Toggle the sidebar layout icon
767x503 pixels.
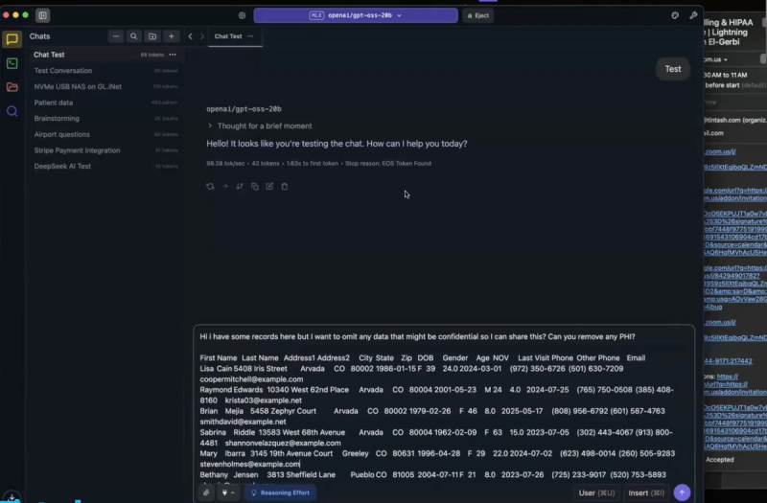[x=42, y=15]
